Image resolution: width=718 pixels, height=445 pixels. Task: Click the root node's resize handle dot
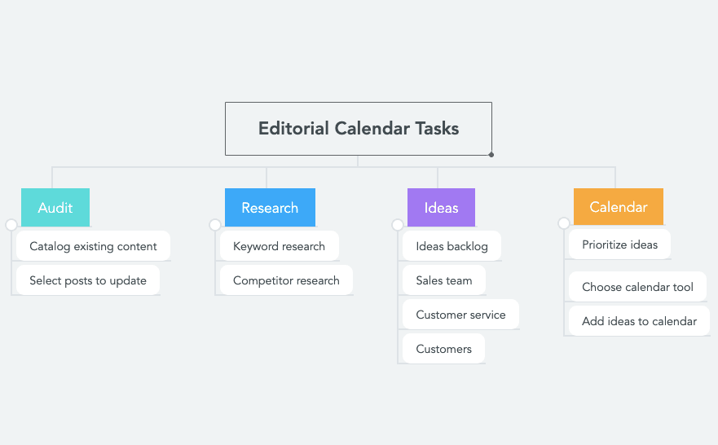coord(491,154)
